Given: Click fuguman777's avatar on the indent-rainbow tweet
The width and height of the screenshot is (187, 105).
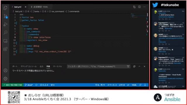Looking at the screenshot, I should (155, 59).
